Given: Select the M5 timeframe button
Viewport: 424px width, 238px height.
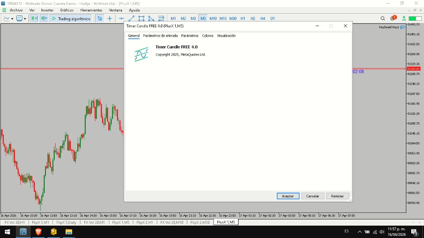Looking at the screenshot, I should click(203, 19).
